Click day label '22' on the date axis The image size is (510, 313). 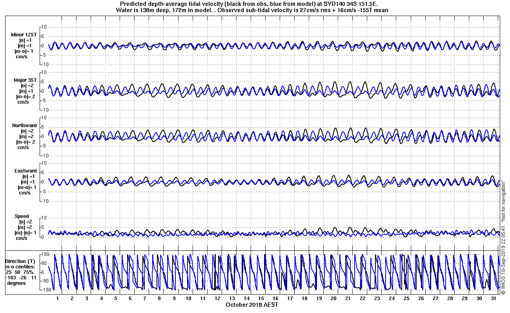click(362, 298)
